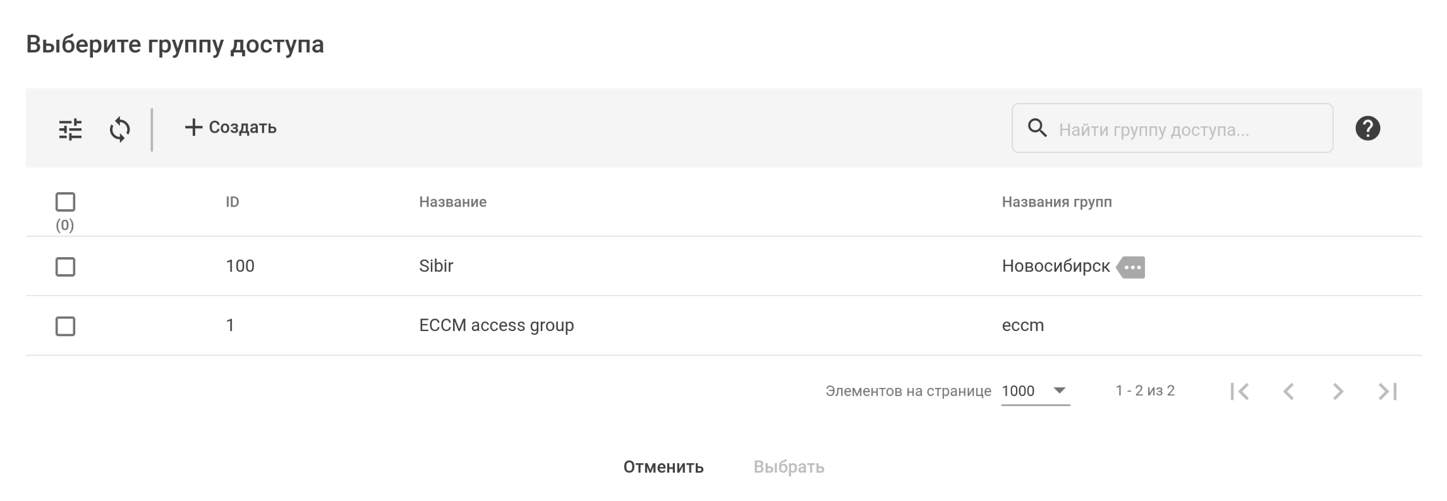Go to the first page
The width and height of the screenshot is (1447, 501).
(1239, 392)
